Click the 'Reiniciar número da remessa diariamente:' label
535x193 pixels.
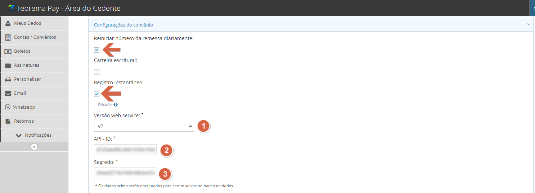pyautogui.click(x=144, y=38)
